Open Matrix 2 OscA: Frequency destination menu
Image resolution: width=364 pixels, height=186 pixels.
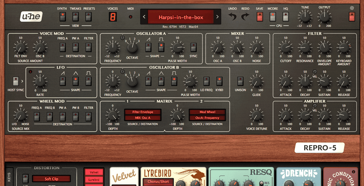click(x=207, y=118)
